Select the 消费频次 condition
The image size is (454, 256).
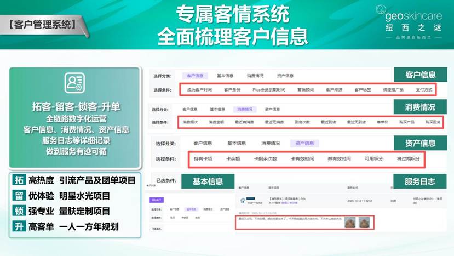click(190, 122)
